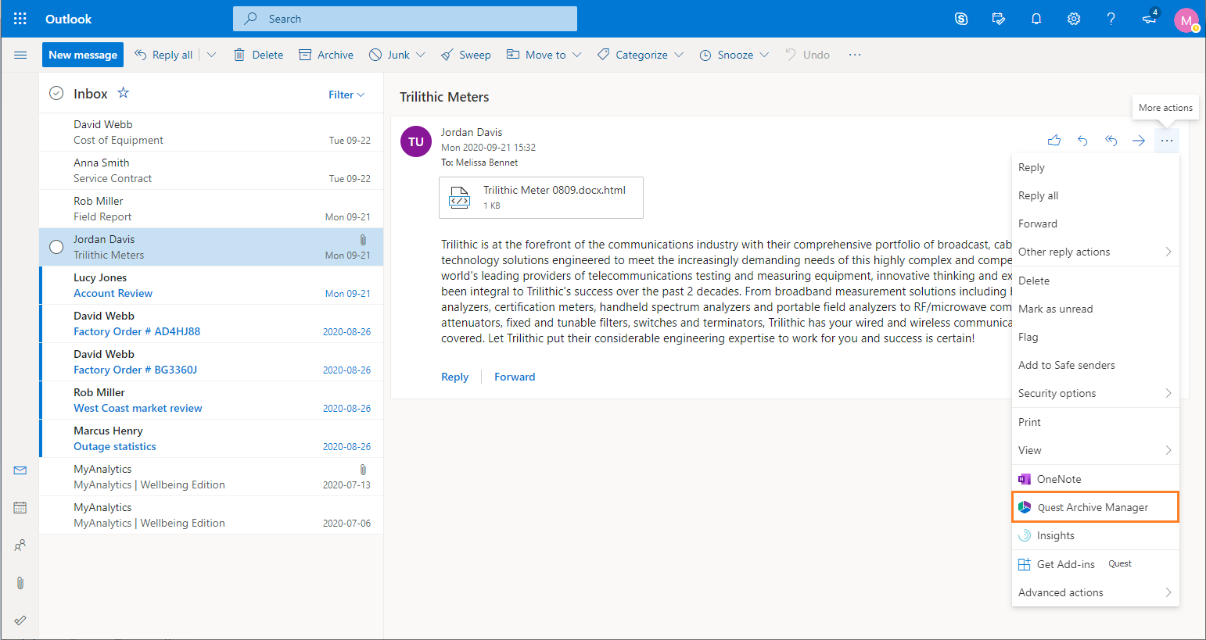Choose Reply all in the actions menu

click(1096, 195)
